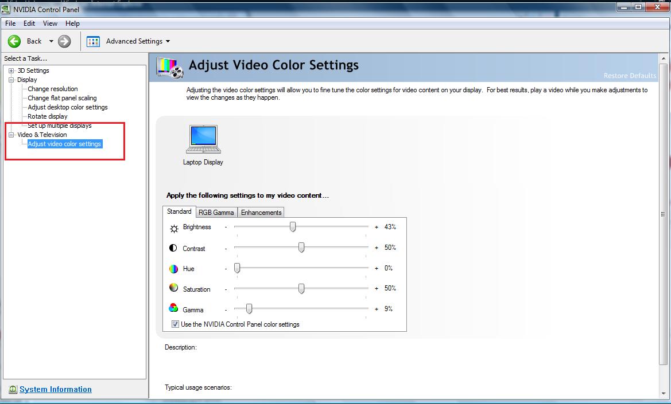The width and height of the screenshot is (671, 404).
Task: Select Set up multiple displays
Action: (60, 125)
